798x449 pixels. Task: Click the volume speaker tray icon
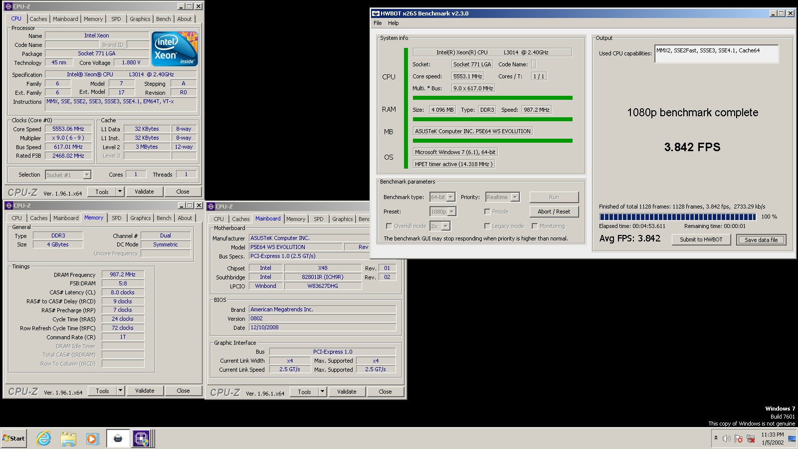(x=727, y=439)
